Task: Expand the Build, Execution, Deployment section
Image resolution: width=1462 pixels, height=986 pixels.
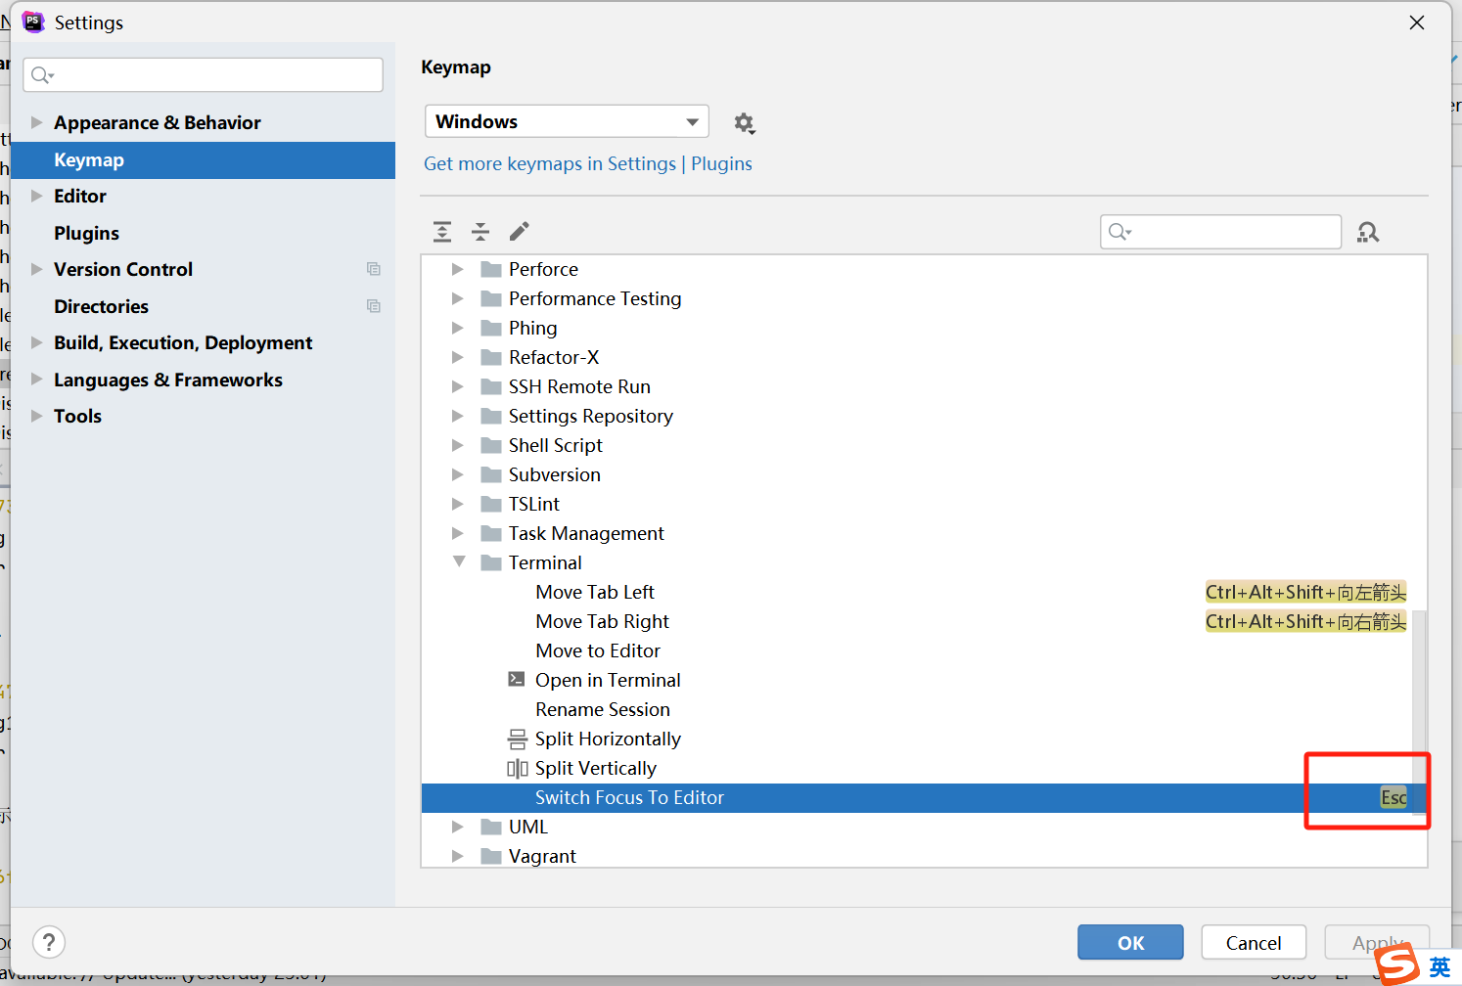Action: point(36,342)
